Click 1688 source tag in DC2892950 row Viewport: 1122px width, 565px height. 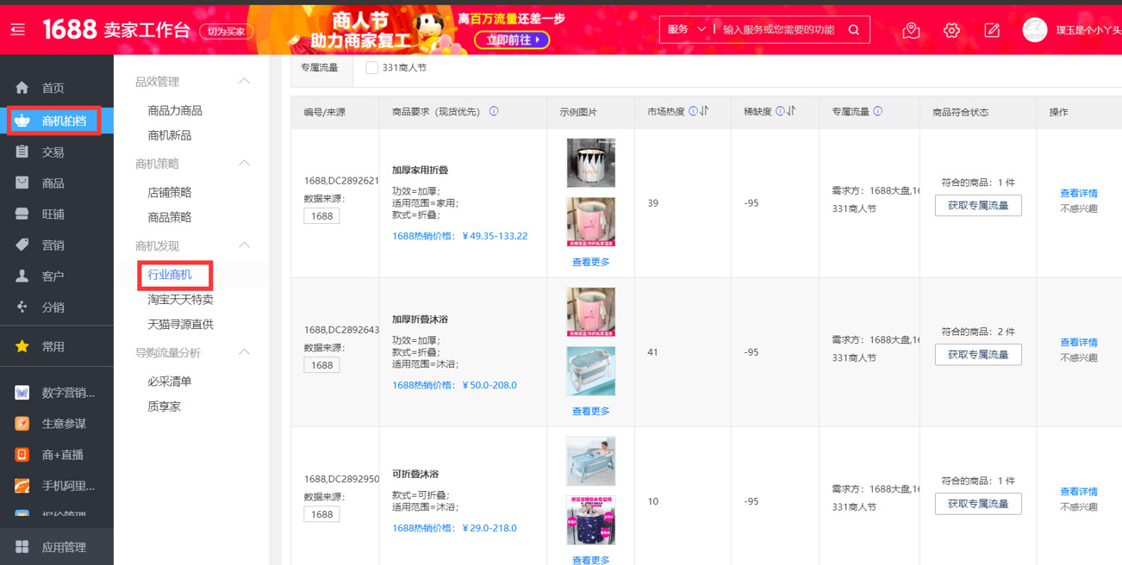[321, 514]
